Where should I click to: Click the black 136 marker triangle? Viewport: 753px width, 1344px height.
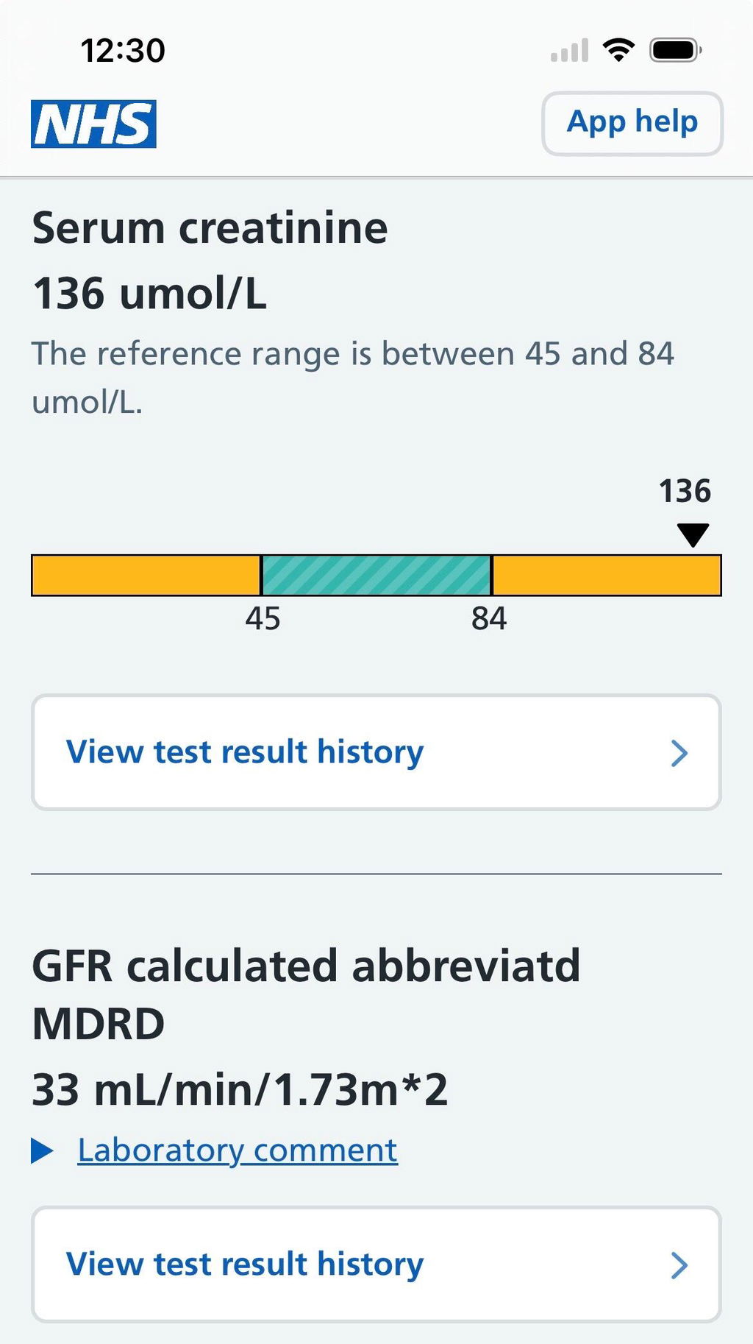693,535
